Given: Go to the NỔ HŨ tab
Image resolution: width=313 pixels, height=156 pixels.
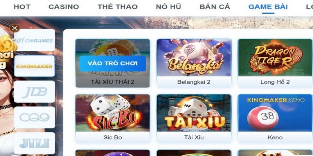Looking at the screenshot, I should click(169, 7).
